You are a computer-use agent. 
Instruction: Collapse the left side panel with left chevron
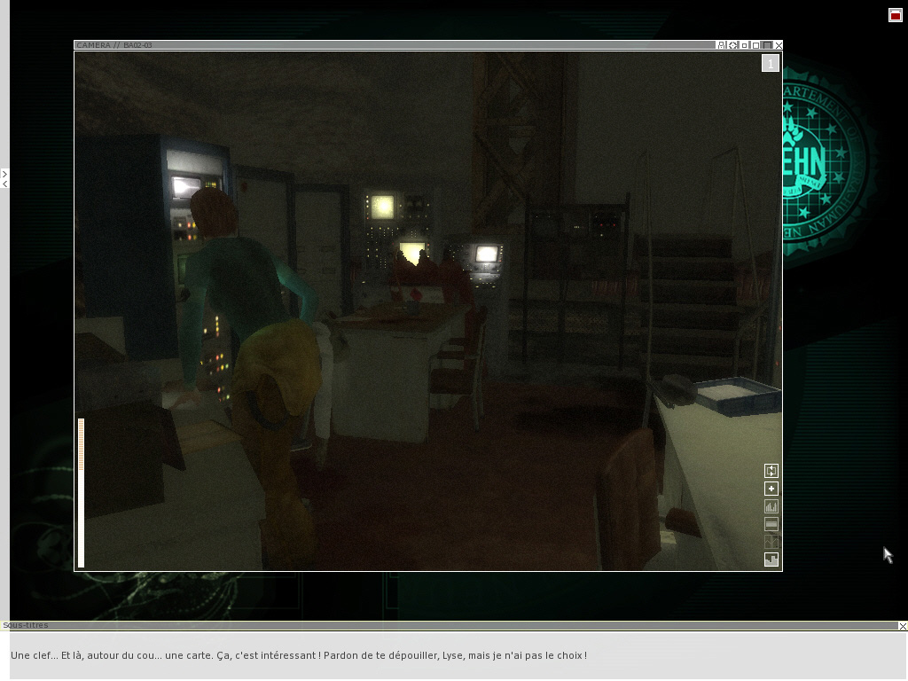pyautogui.click(x=4, y=184)
